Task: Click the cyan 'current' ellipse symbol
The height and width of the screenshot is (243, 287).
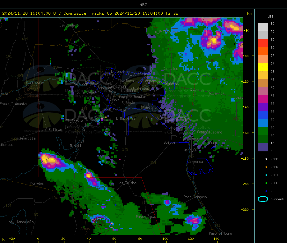Action: click(263, 199)
